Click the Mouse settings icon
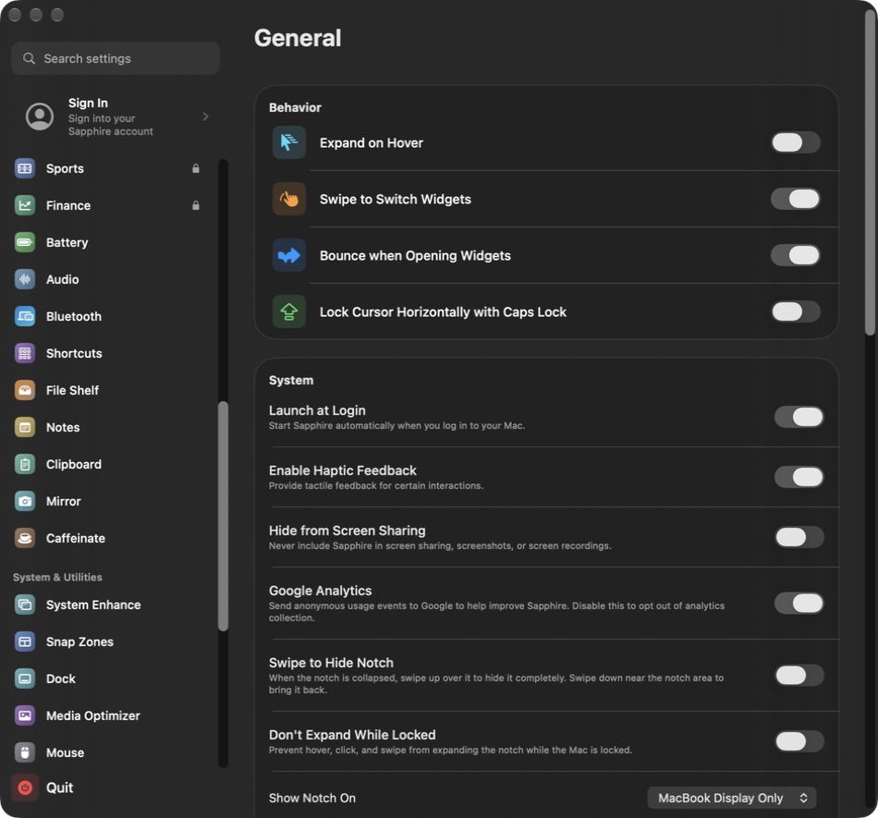Screen dimensions: 878x818 coord(25,752)
